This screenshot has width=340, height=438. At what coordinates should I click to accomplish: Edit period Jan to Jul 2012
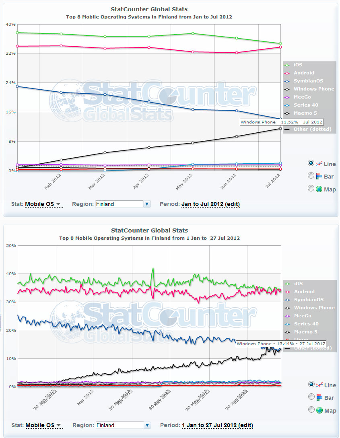point(210,204)
